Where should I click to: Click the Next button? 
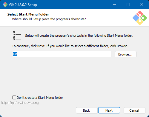(x=109, y=110)
